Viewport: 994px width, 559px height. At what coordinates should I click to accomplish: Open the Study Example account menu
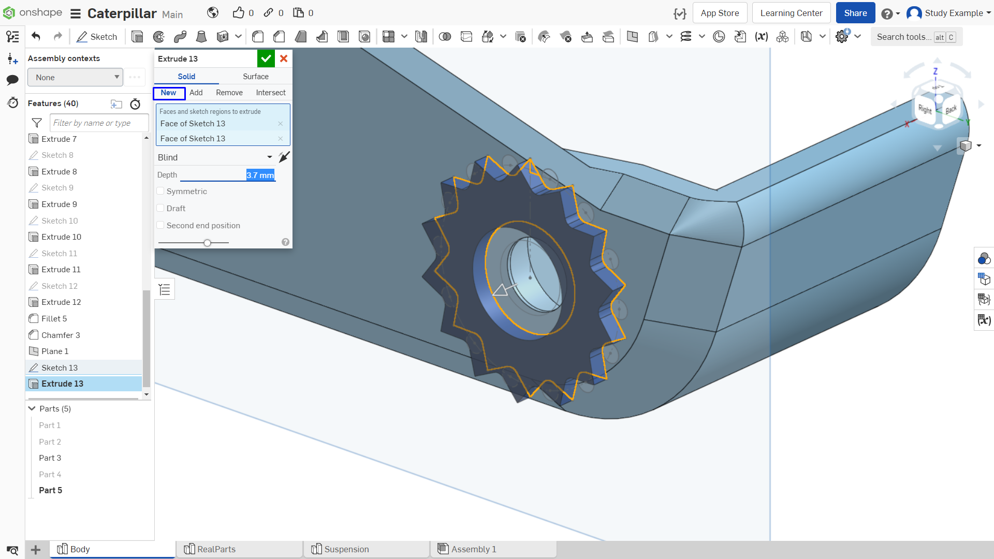pyautogui.click(x=949, y=13)
